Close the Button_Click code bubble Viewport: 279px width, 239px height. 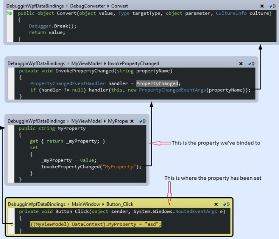pyautogui.click(x=217, y=204)
